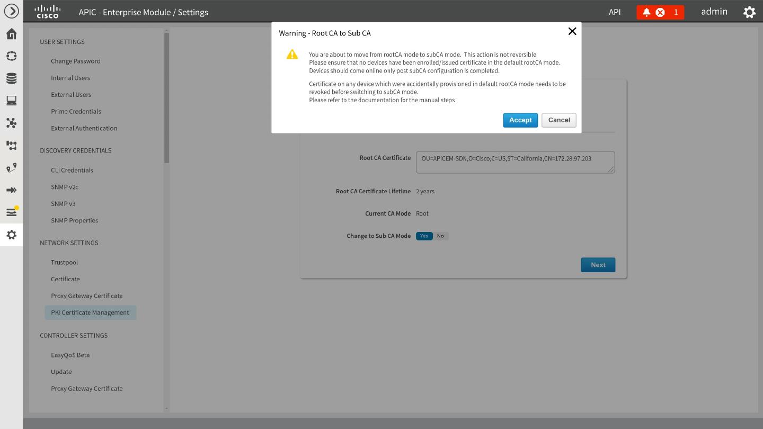Click the 'Warning - Root CA to Sub CA' title
Viewport: 763px width, 429px height.
pyautogui.click(x=325, y=33)
